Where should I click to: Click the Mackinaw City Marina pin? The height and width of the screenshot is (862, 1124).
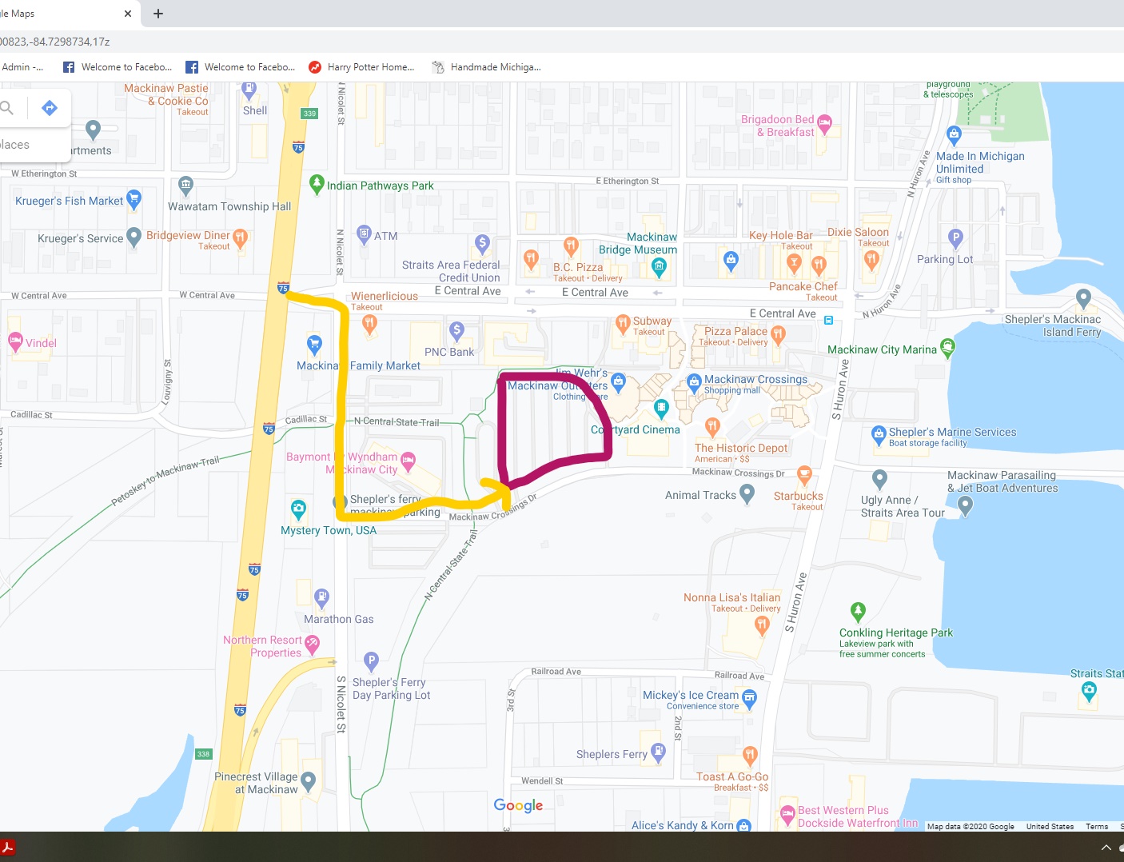(947, 347)
